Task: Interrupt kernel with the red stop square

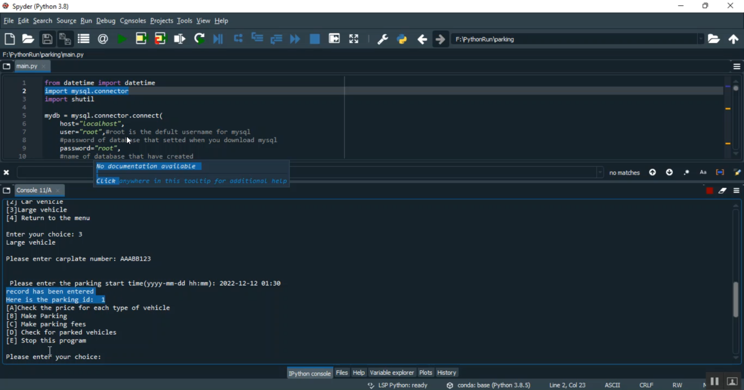Action: 709,191
